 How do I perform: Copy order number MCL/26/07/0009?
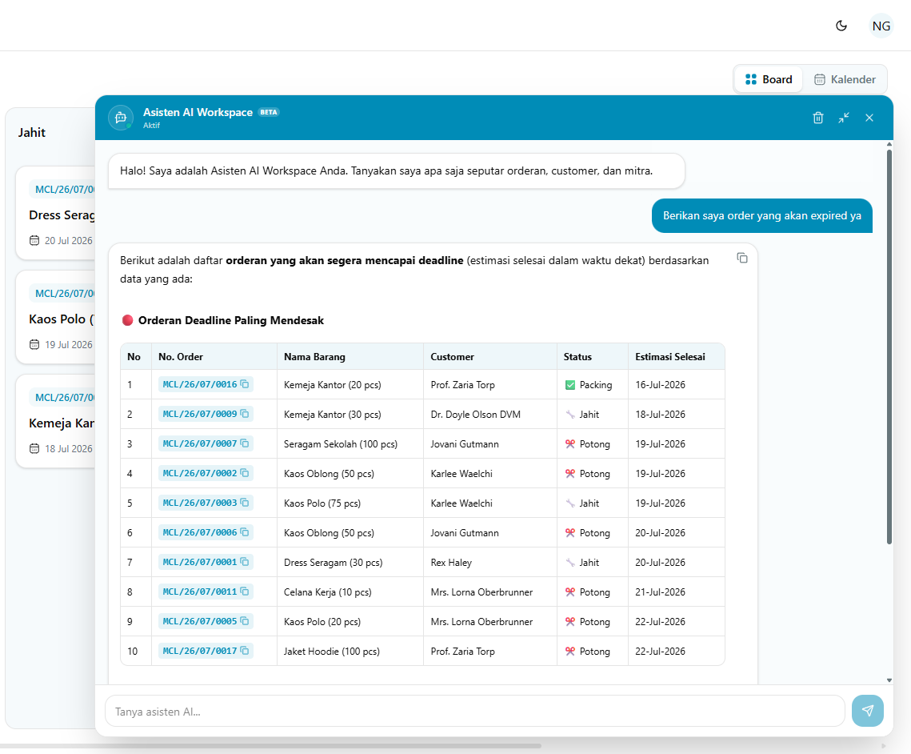(245, 414)
